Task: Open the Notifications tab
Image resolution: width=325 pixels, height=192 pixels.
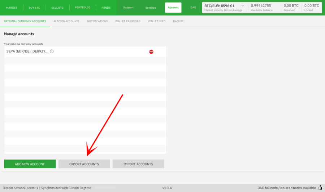Action: pos(97,21)
